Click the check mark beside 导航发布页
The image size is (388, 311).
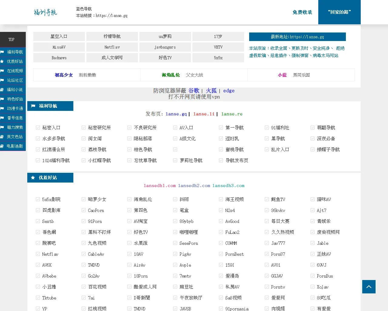click(x=221, y=160)
